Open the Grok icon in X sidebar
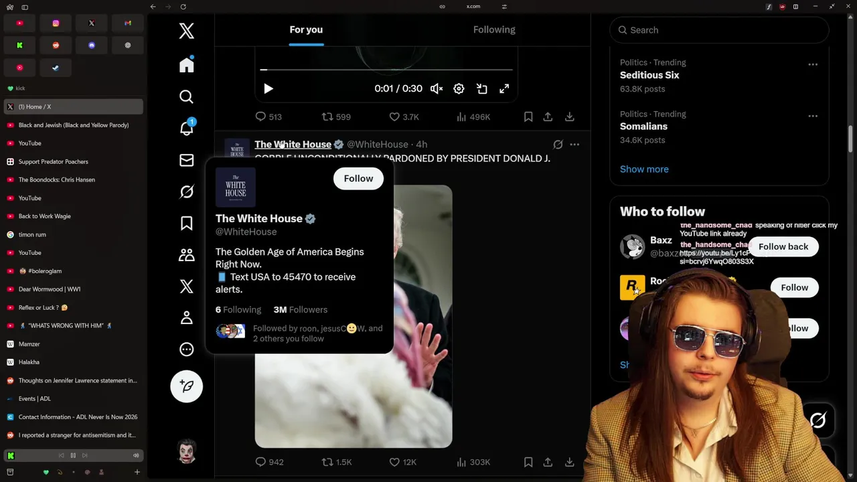The width and height of the screenshot is (857, 482). (187, 191)
